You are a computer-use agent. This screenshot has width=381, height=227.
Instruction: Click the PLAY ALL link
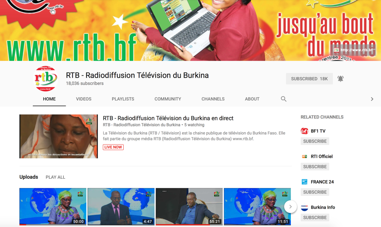[55, 177]
